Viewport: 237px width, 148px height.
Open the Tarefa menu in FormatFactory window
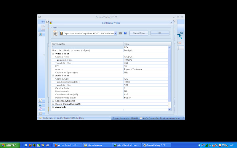tap(42, 22)
